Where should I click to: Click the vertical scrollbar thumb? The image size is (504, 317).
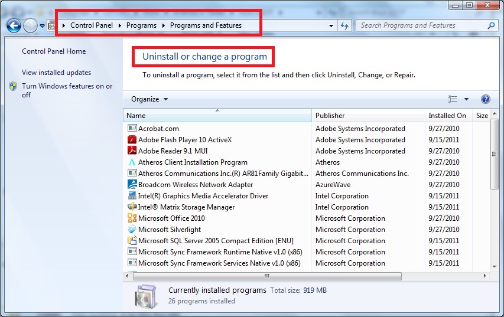tap(495, 154)
